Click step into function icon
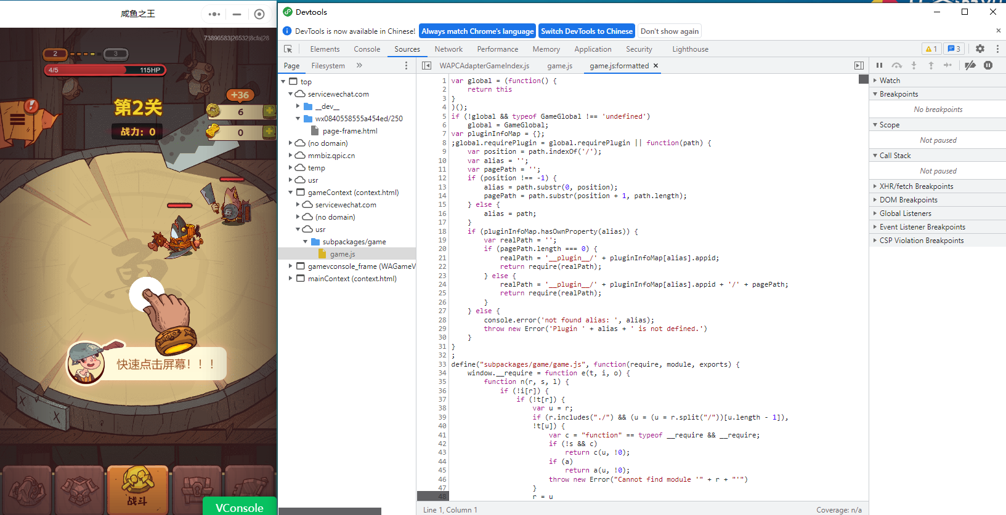 914,65
